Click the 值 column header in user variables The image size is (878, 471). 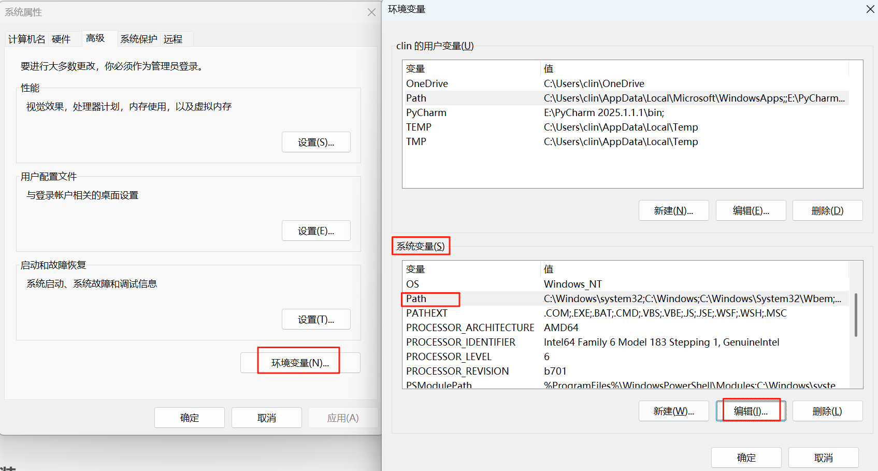pos(695,68)
